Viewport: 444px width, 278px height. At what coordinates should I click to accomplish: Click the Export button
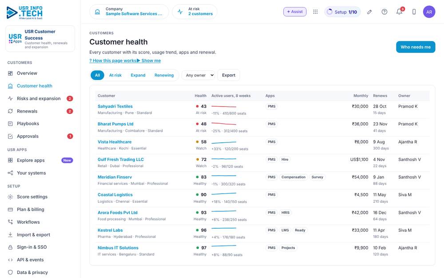pos(229,75)
